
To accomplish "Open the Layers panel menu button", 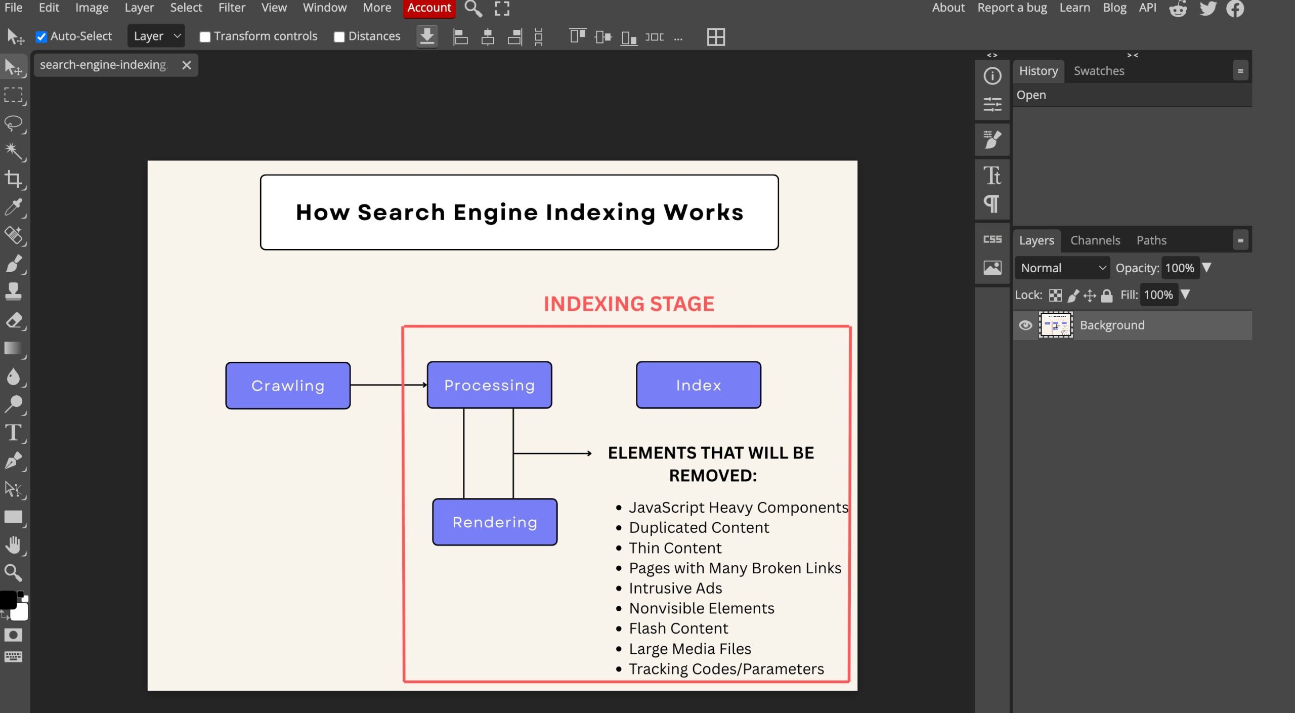I will 1240,240.
